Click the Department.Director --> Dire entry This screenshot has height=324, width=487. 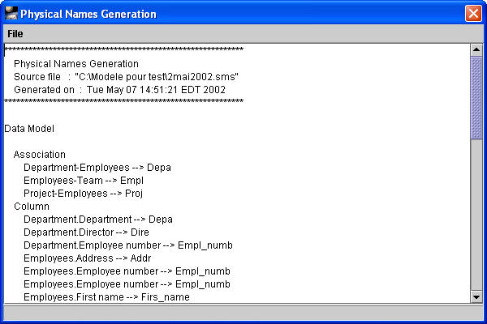tap(89, 232)
